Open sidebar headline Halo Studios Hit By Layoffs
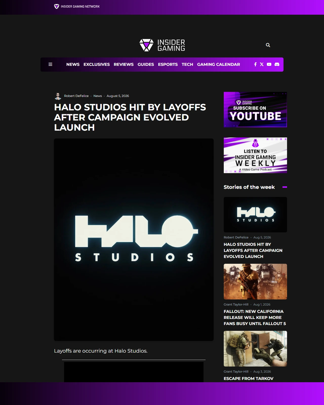This screenshot has height=405, width=324. coord(253,250)
